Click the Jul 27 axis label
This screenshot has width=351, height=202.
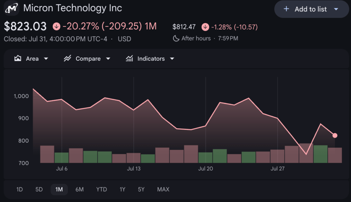point(278,169)
